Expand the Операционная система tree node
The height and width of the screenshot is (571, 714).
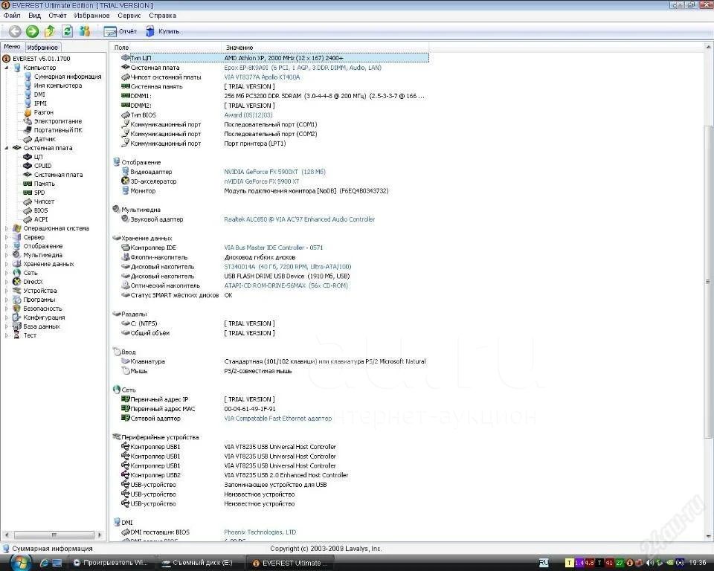7,228
